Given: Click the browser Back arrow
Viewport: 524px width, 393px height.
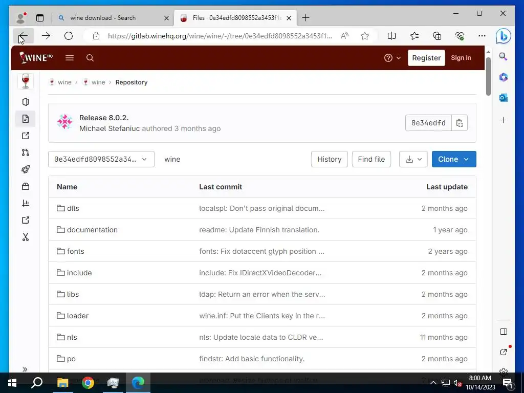Looking at the screenshot, I should point(24,36).
